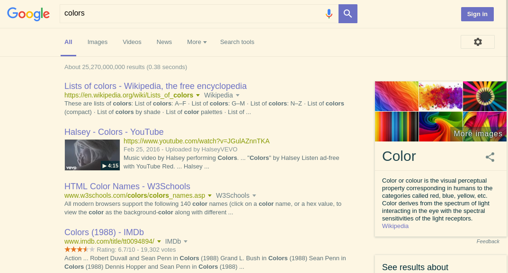The width and height of the screenshot is (508, 273).
Task: Switch to the Images tab
Action: click(x=98, y=42)
